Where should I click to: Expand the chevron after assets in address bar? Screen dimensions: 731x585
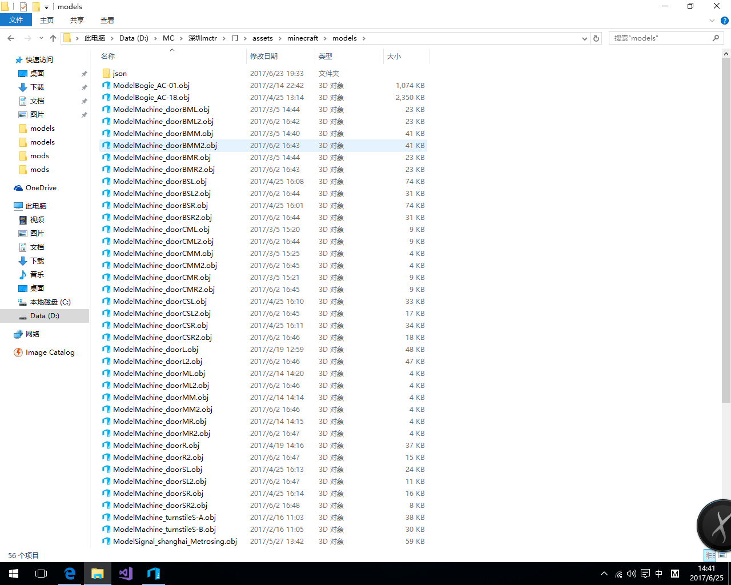click(x=280, y=38)
